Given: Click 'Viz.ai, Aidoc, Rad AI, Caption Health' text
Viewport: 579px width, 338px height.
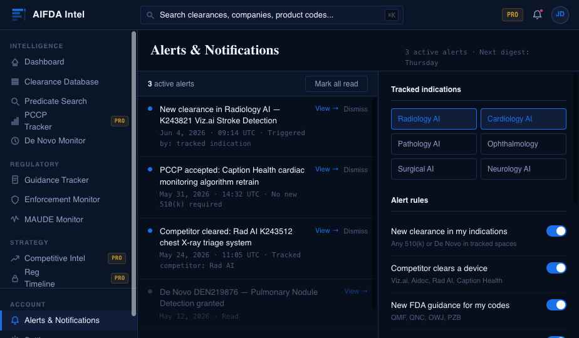Looking at the screenshot, I should pos(446,280).
